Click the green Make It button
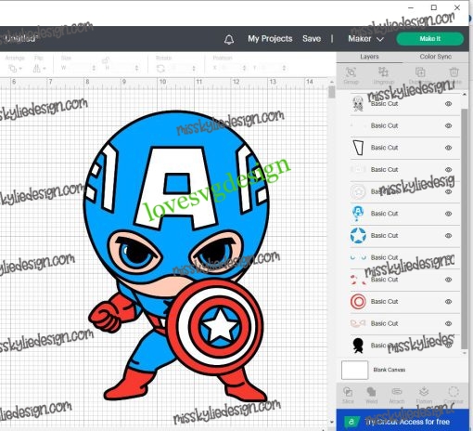Screen dimensions: 473x431 pyautogui.click(x=430, y=39)
